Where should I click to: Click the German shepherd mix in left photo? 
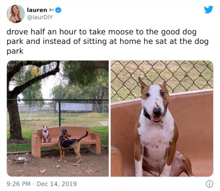point(71,146)
